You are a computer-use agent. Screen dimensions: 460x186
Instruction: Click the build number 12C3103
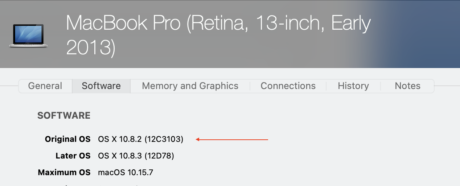coord(164,139)
